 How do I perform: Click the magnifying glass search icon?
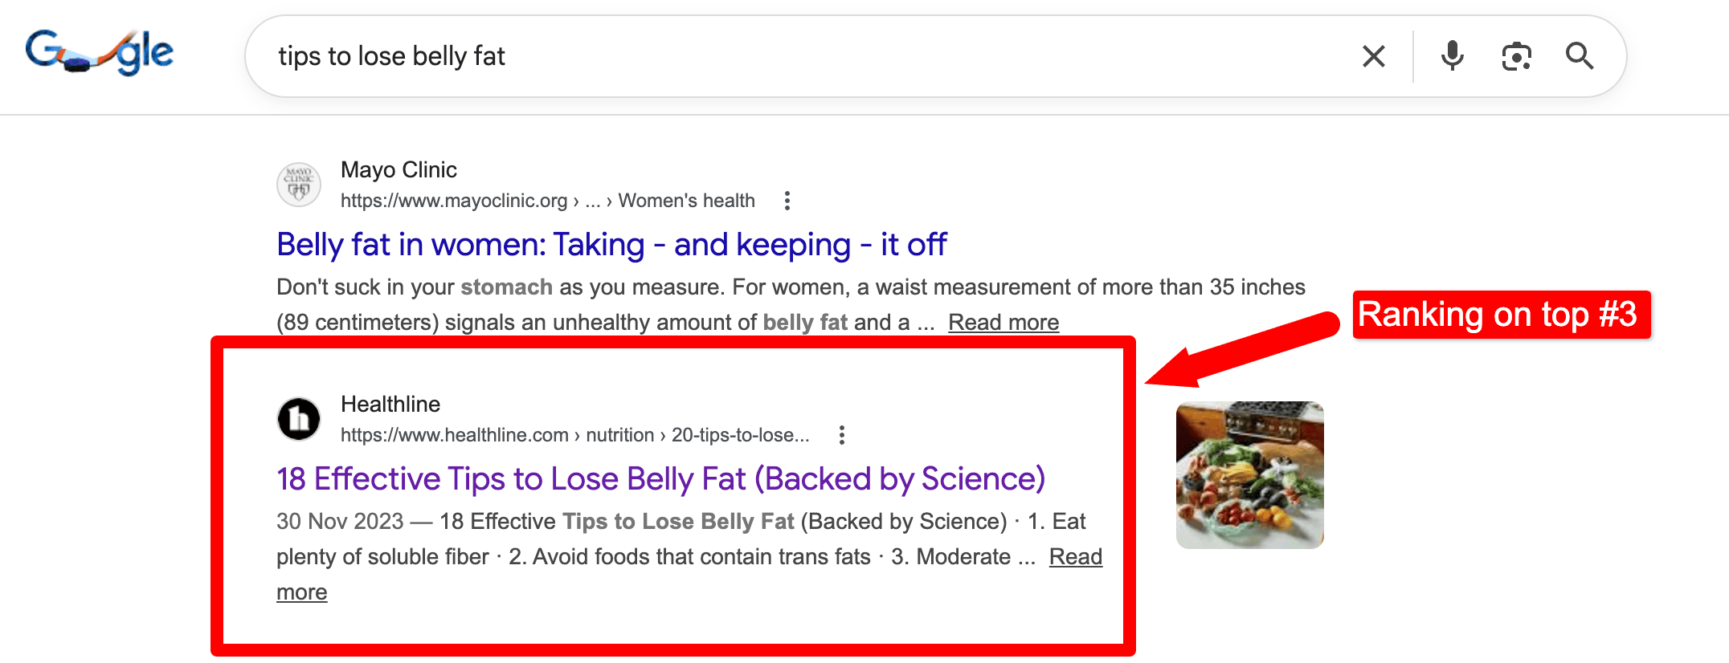(1580, 56)
